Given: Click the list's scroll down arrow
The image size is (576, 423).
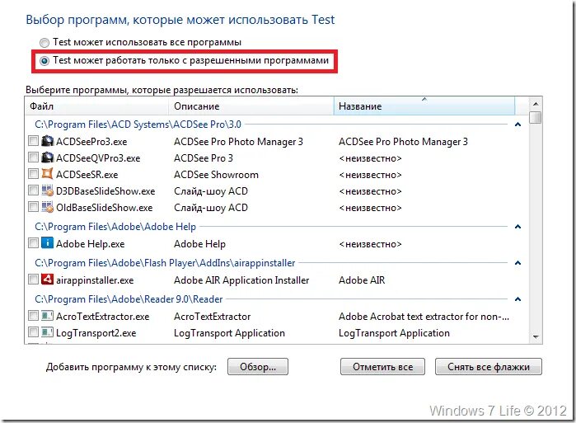Looking at the screenshot, I should [536, 336].
